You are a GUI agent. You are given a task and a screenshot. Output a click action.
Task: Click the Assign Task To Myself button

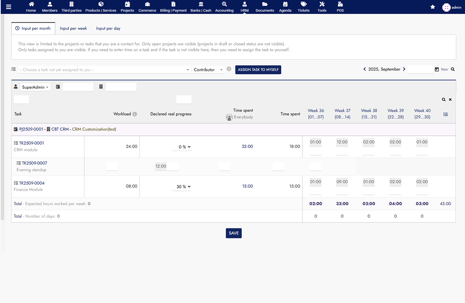pos(258,70)
